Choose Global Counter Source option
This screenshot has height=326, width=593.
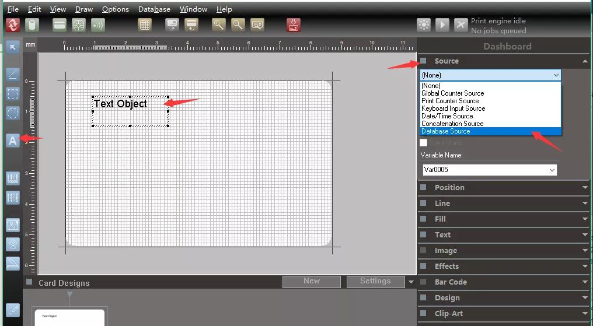(490, 93)
